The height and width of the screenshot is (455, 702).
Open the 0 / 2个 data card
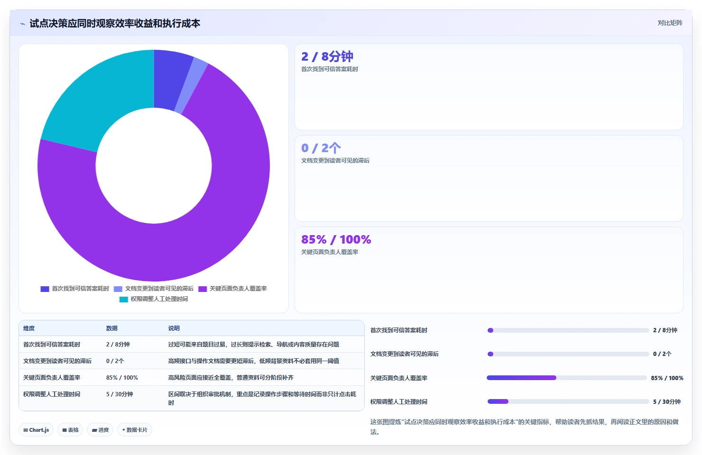(x=489, y=179)
